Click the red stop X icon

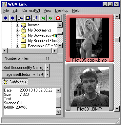58,18
